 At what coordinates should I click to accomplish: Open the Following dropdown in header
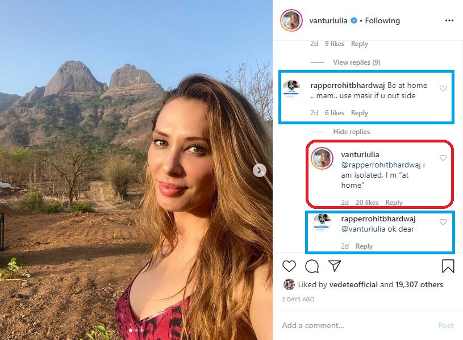point(382,20)
